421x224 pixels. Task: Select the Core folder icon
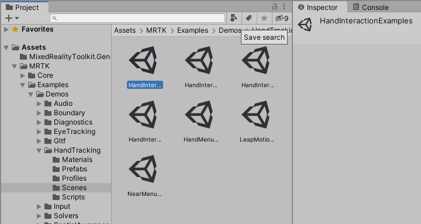point(32,75)
